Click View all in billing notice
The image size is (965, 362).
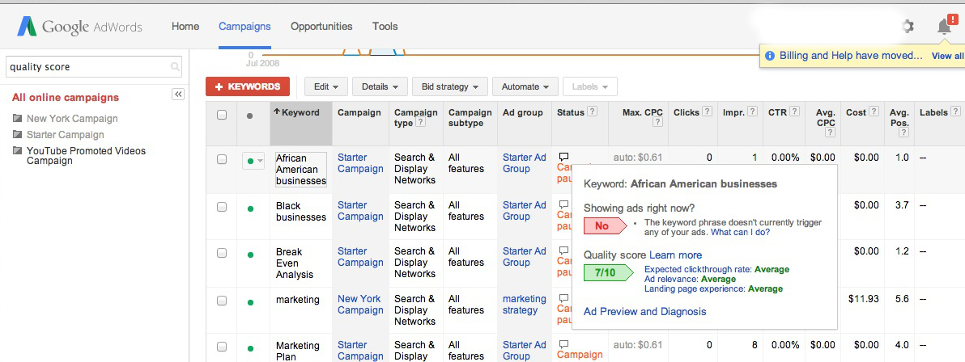(x=948, y=56)
